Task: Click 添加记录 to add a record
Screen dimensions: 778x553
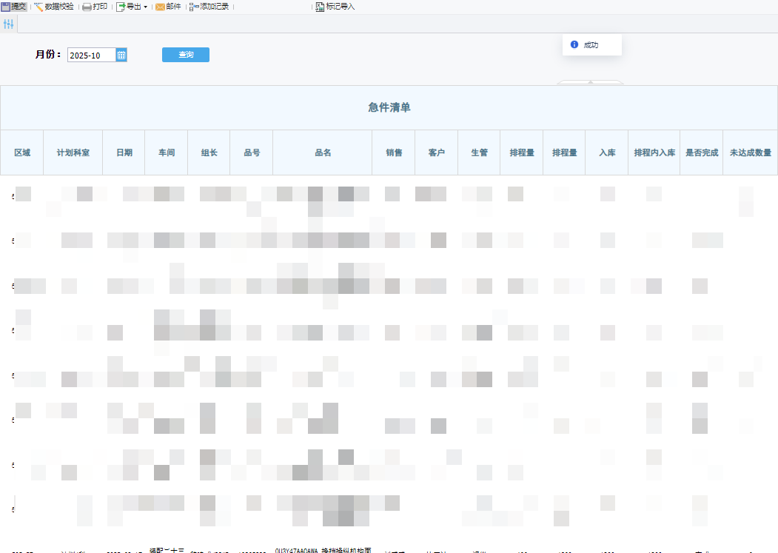Action: point(209,7)
